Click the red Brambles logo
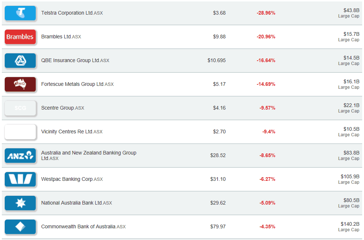 point(20,37)
